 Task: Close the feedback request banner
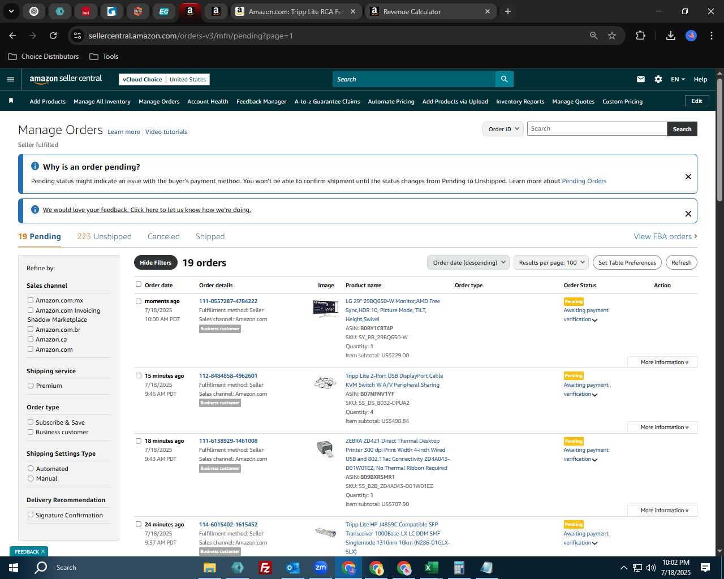pyautogui.click(x=688, y=213)
